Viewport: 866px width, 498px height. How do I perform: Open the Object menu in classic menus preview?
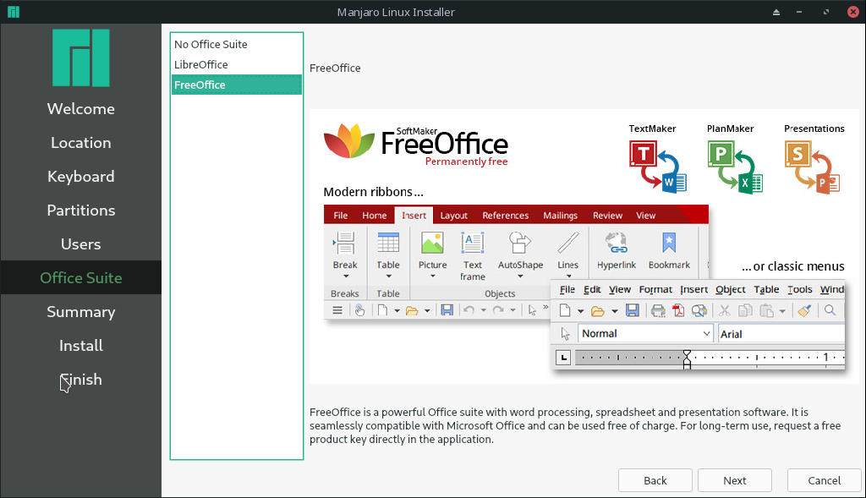pos(730,289)
